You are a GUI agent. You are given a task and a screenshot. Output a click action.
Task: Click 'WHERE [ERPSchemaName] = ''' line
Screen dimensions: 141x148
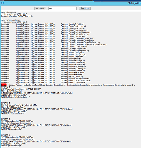13,113
